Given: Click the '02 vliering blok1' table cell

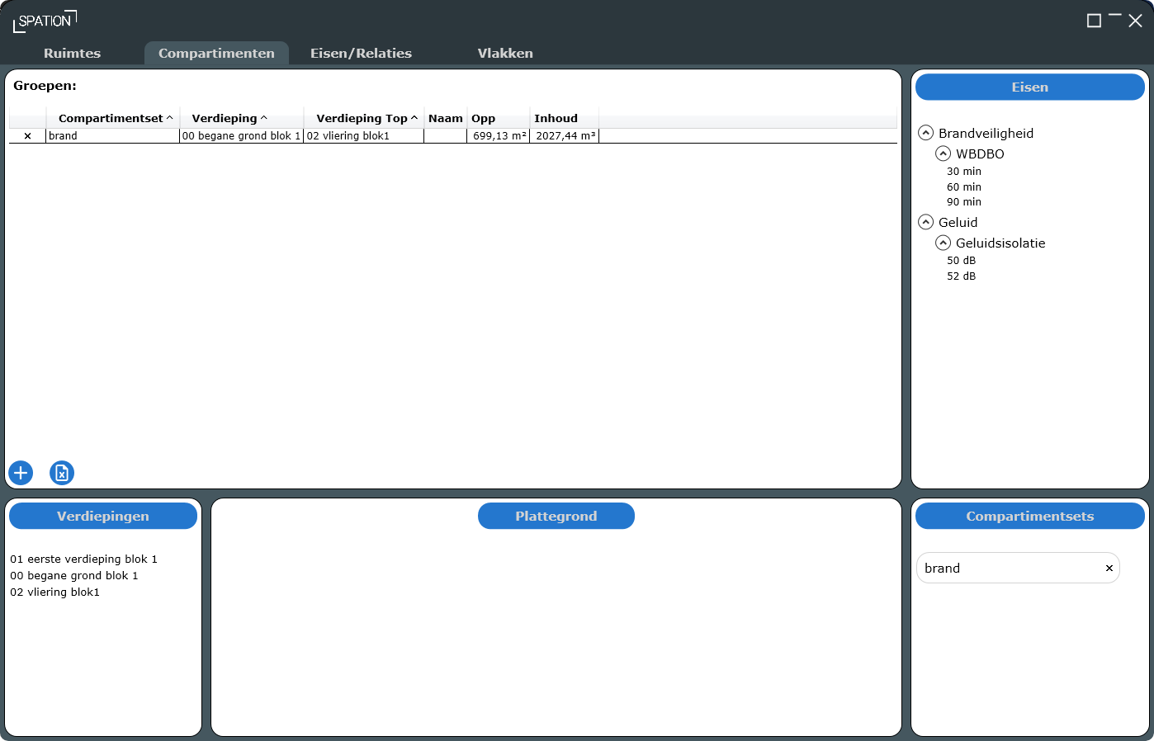Looking at the screenshot, I should point(364,136).
